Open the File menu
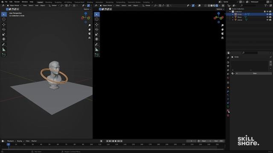This screenshot has width=273, height=153. (x=6, y=2)
